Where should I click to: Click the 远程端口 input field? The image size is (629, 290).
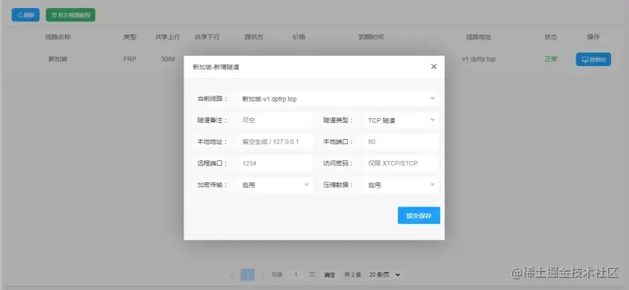click(x=275, y=164)
